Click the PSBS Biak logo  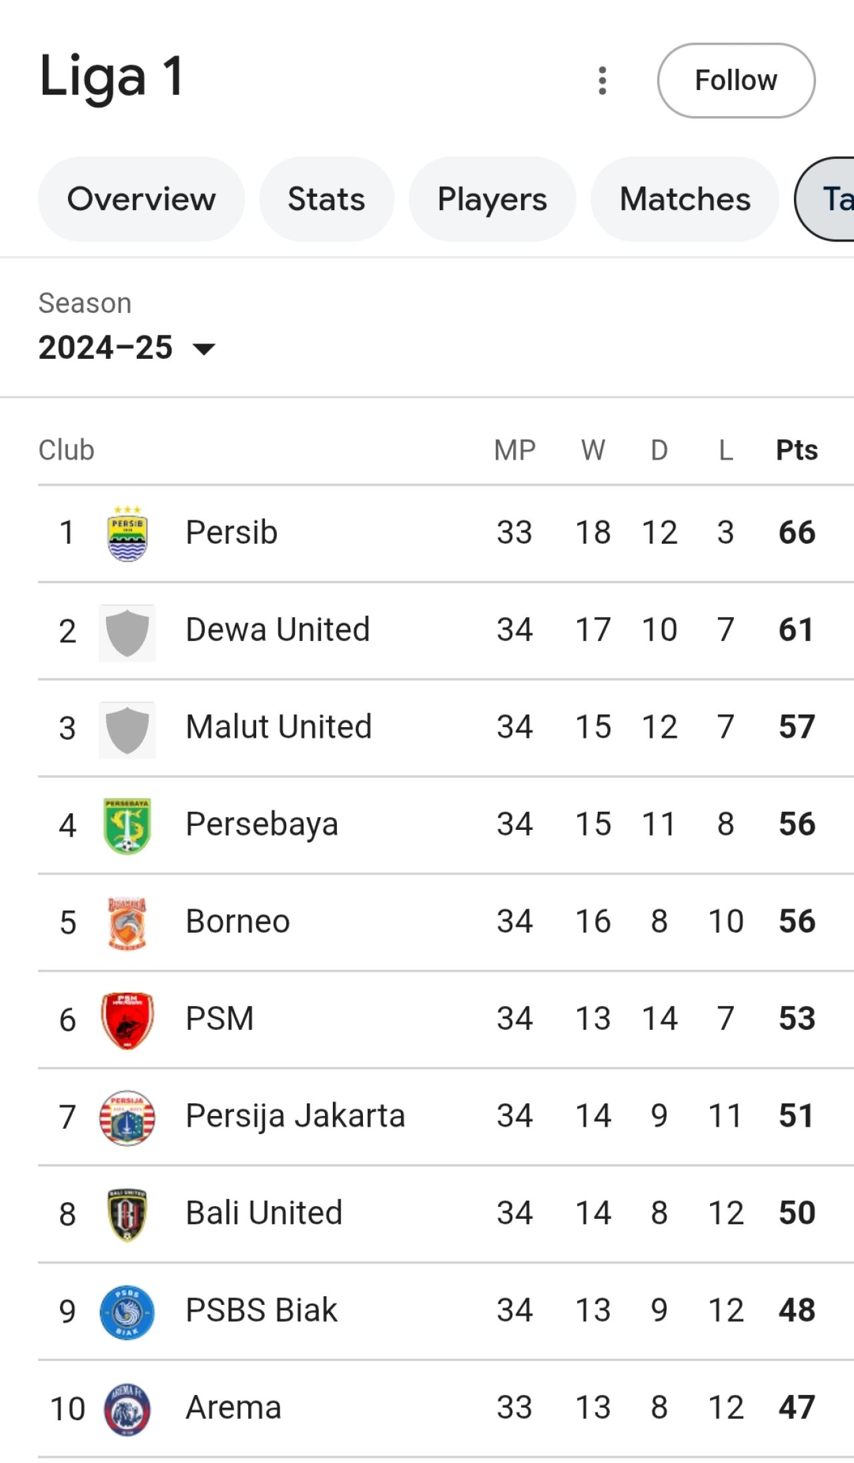click(x=127, y=1312)
